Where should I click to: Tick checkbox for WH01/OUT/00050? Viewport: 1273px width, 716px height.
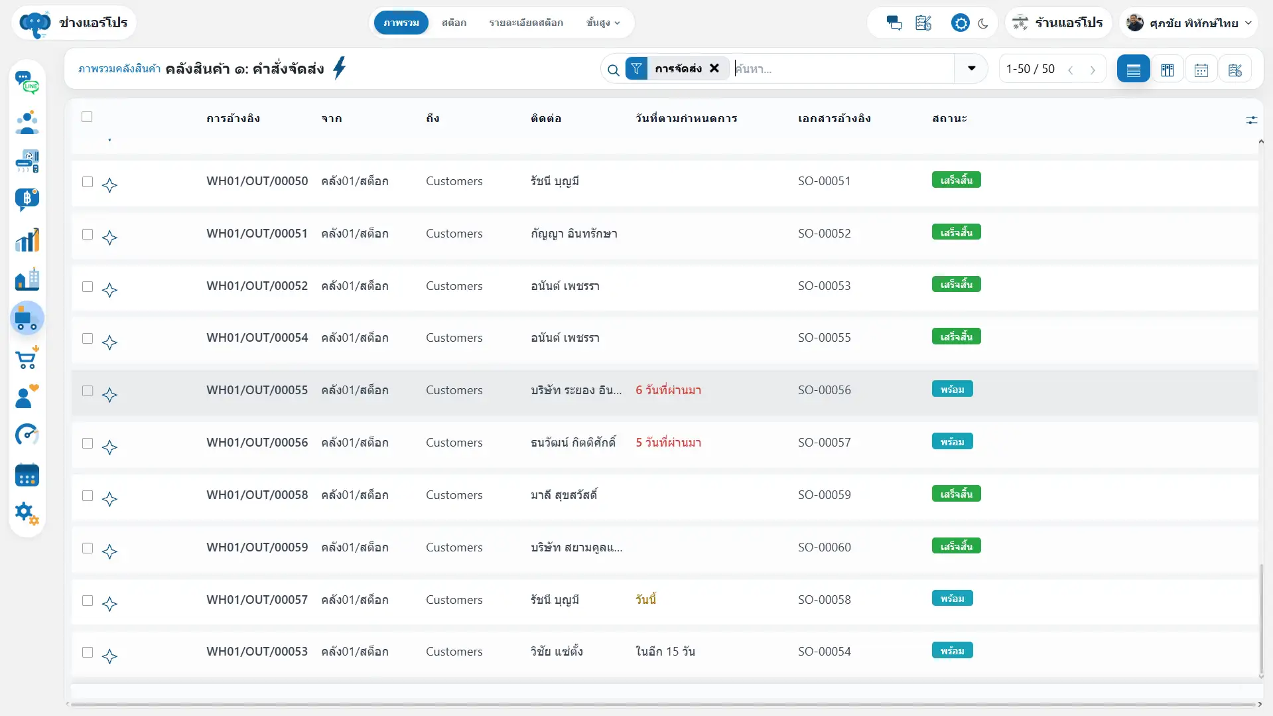tap(88, 182)
